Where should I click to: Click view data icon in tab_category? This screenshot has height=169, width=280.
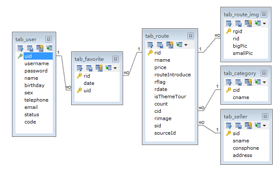coord(258,82)
